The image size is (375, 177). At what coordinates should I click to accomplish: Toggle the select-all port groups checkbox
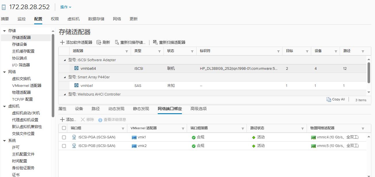64,128
